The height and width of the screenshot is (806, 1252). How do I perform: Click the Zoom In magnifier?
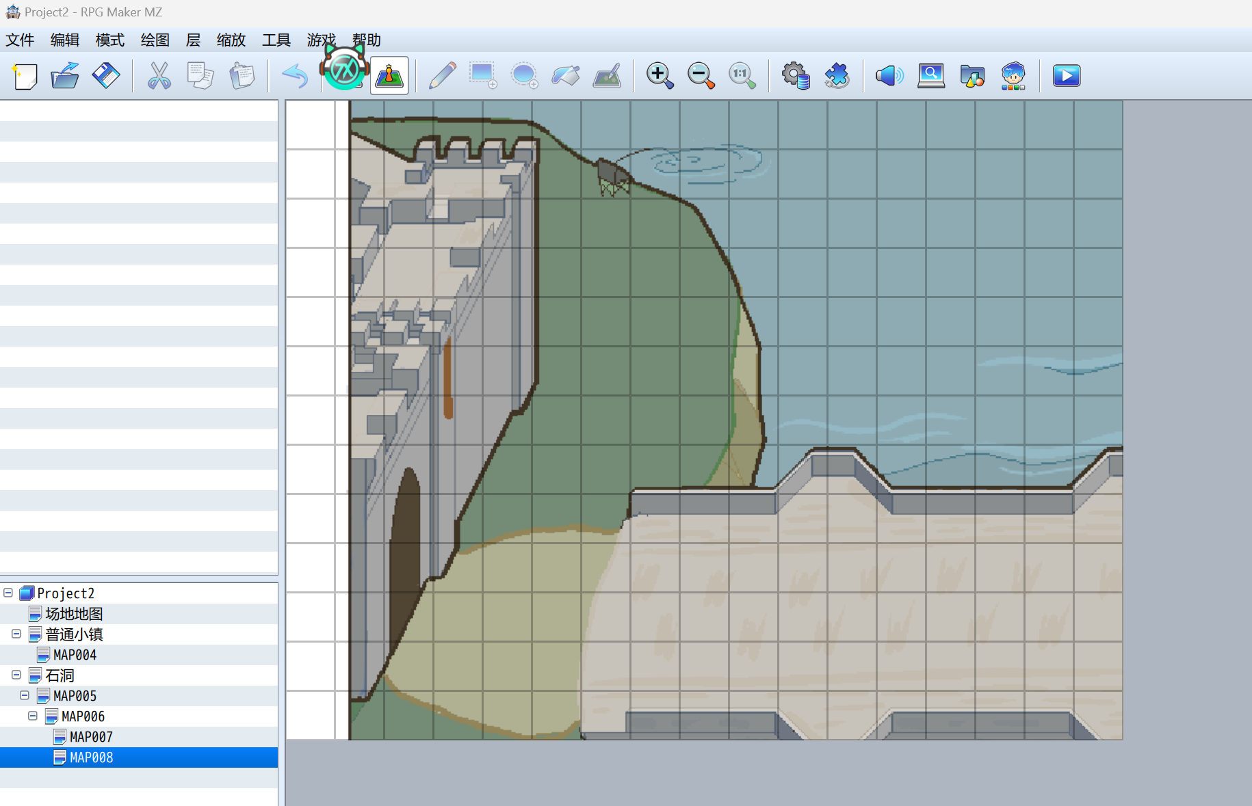coord(660,76)
